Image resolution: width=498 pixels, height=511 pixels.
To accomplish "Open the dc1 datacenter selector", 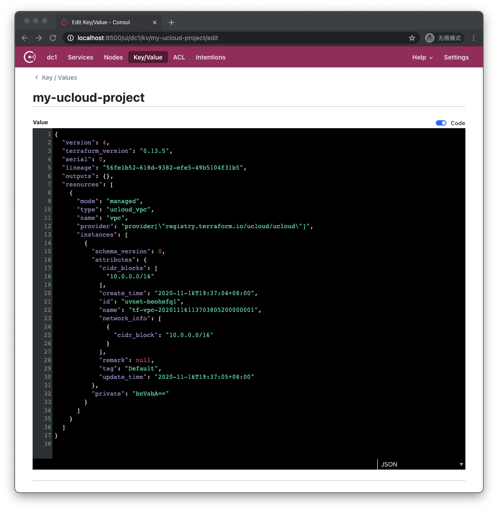I will tap(52, 57).
